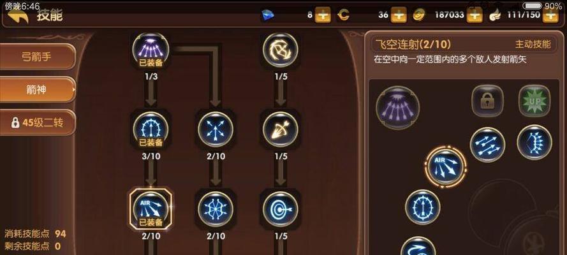Viewport: 567px width, 255px height.
Task: Select the golden bow skill at top
Action: (280, 50)
